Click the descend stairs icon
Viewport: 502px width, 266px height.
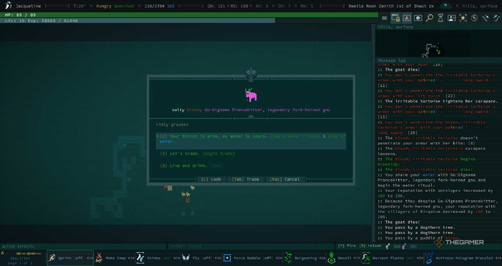pyautogui.click(x=486, y=18)
